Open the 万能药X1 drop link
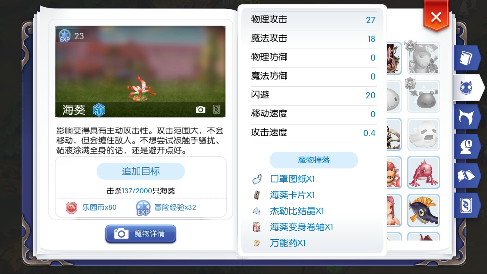 click(x=288, y=243)
